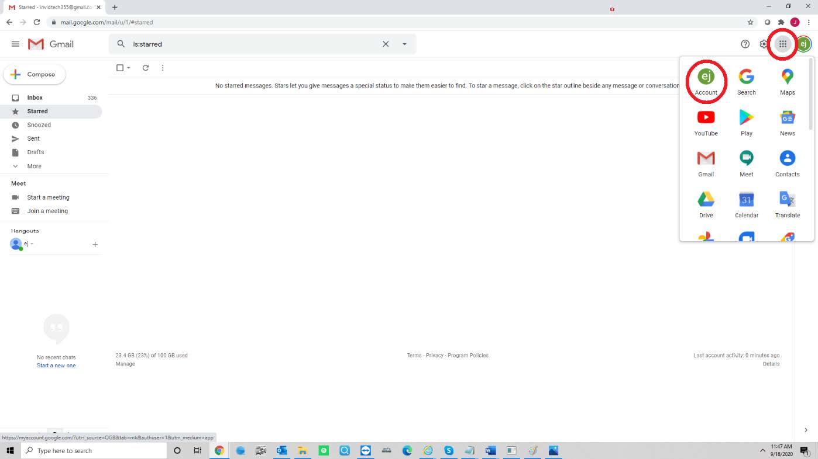The height and width of the screenshot is (459, 818).
Task: Open Gmail Support help icon
Action: click(x=745, y=44)
